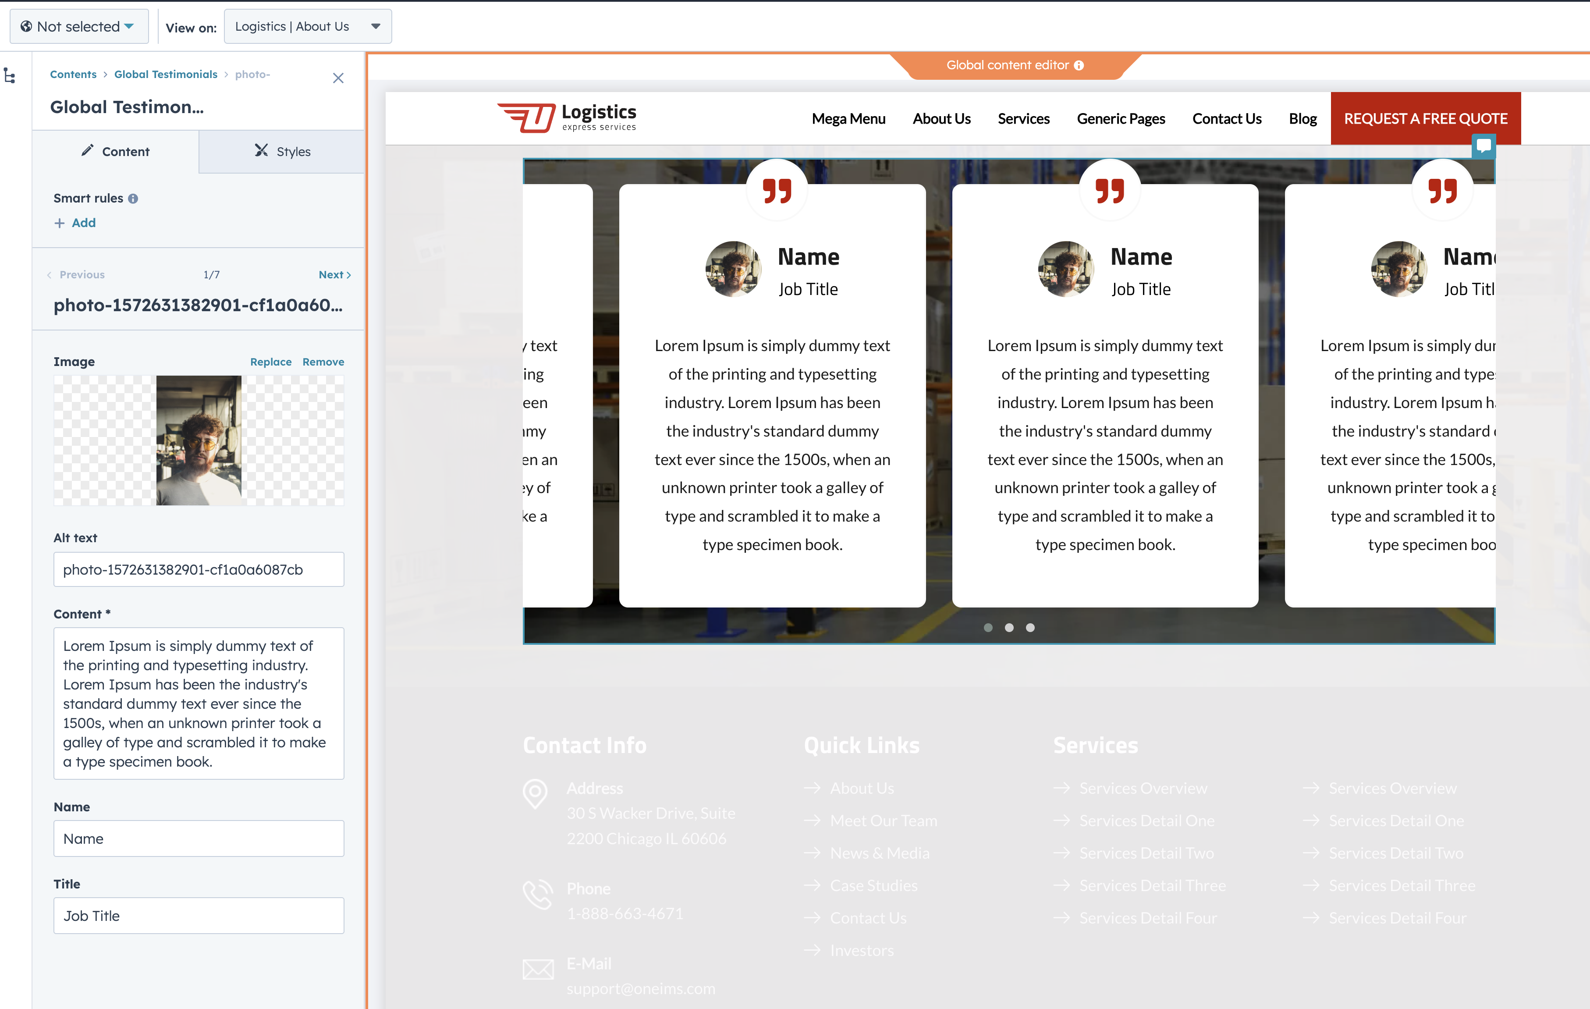Click the first carousel pagination dot
The height and width of the screenshot is (1009, 1590).
coord(988,627)
